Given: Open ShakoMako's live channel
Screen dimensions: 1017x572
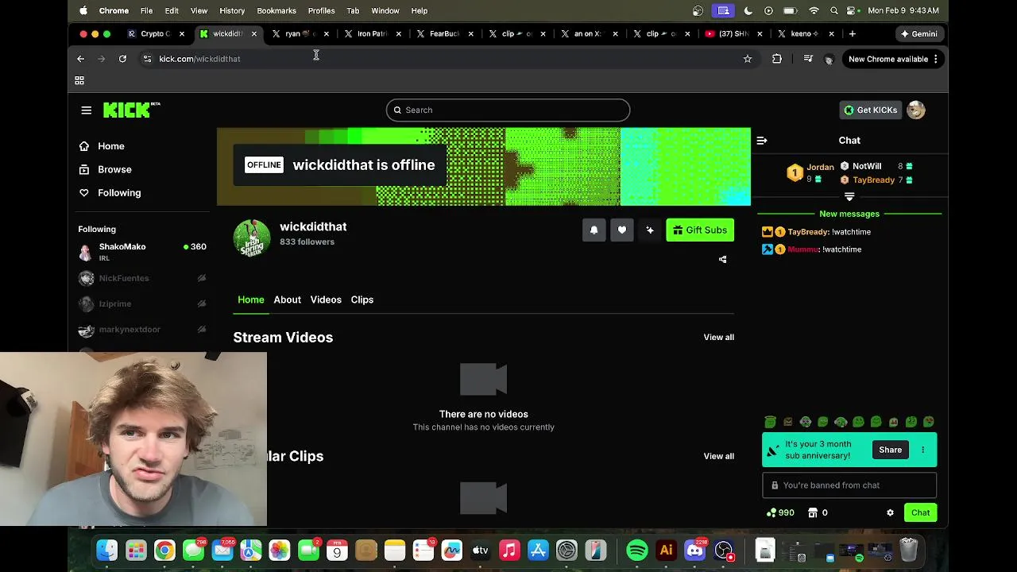Looking at the screenshot, I should coord(142,252).
